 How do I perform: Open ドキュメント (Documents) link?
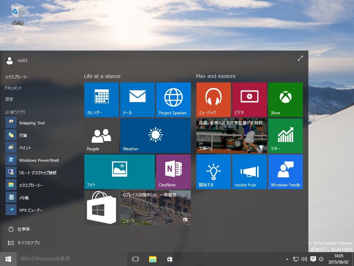(x=13, y=88)
